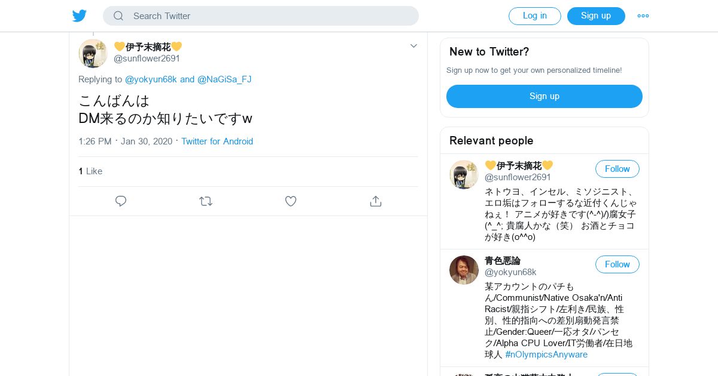Open the @yokyun68k reply mention link

151,79
